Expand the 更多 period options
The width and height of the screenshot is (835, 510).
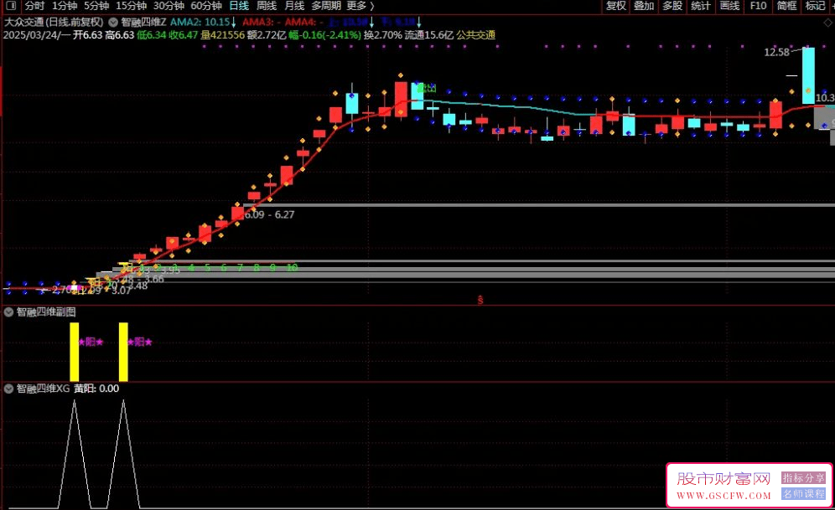point(360,6)
